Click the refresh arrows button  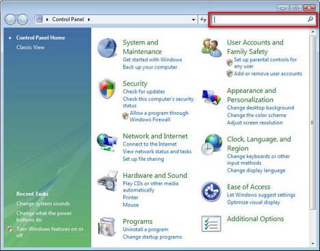click(x=203, y=20)
